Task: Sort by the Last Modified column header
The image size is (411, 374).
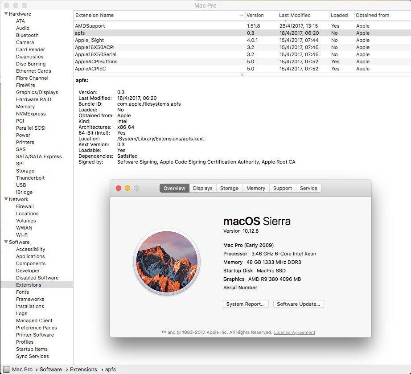Action: tap(303, 15)
